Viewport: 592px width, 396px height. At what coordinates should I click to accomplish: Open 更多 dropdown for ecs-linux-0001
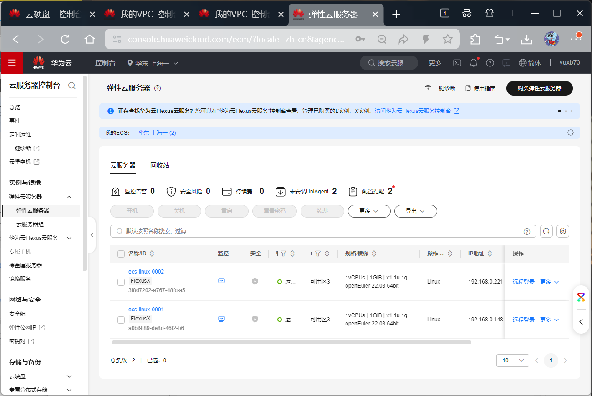click(550, 320)
